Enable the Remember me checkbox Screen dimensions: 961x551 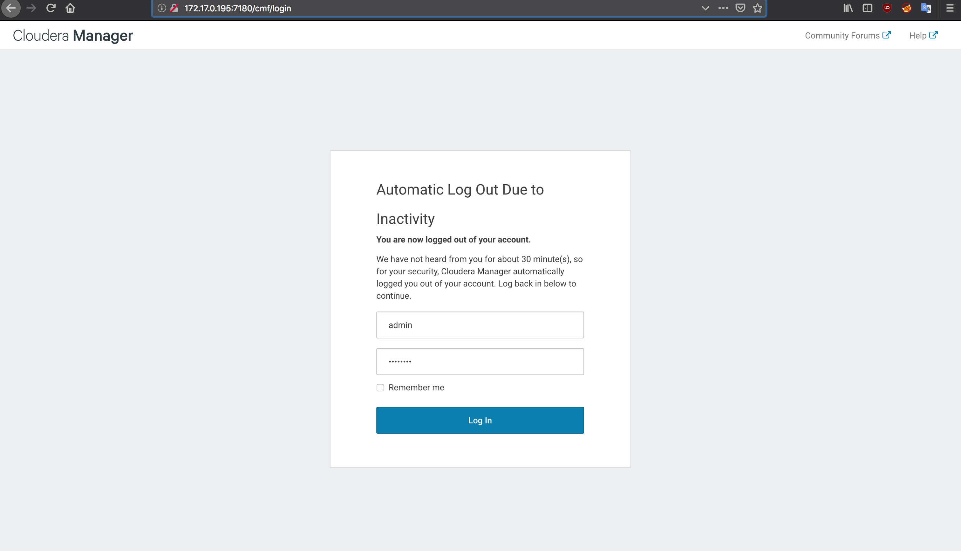380,388
